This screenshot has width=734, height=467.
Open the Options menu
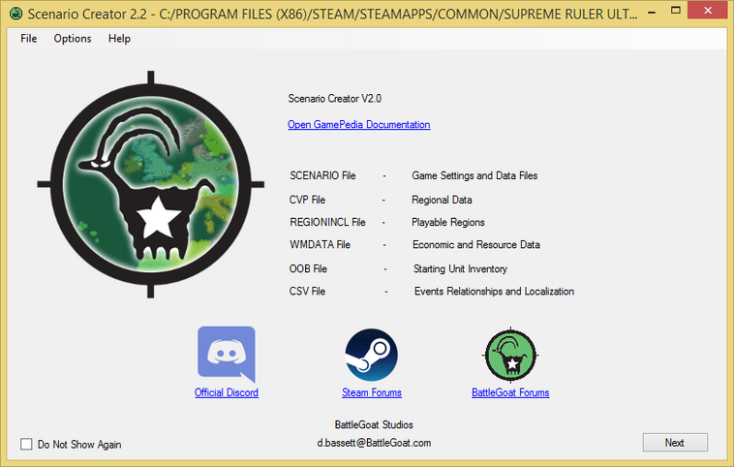(x=73, y=39)
